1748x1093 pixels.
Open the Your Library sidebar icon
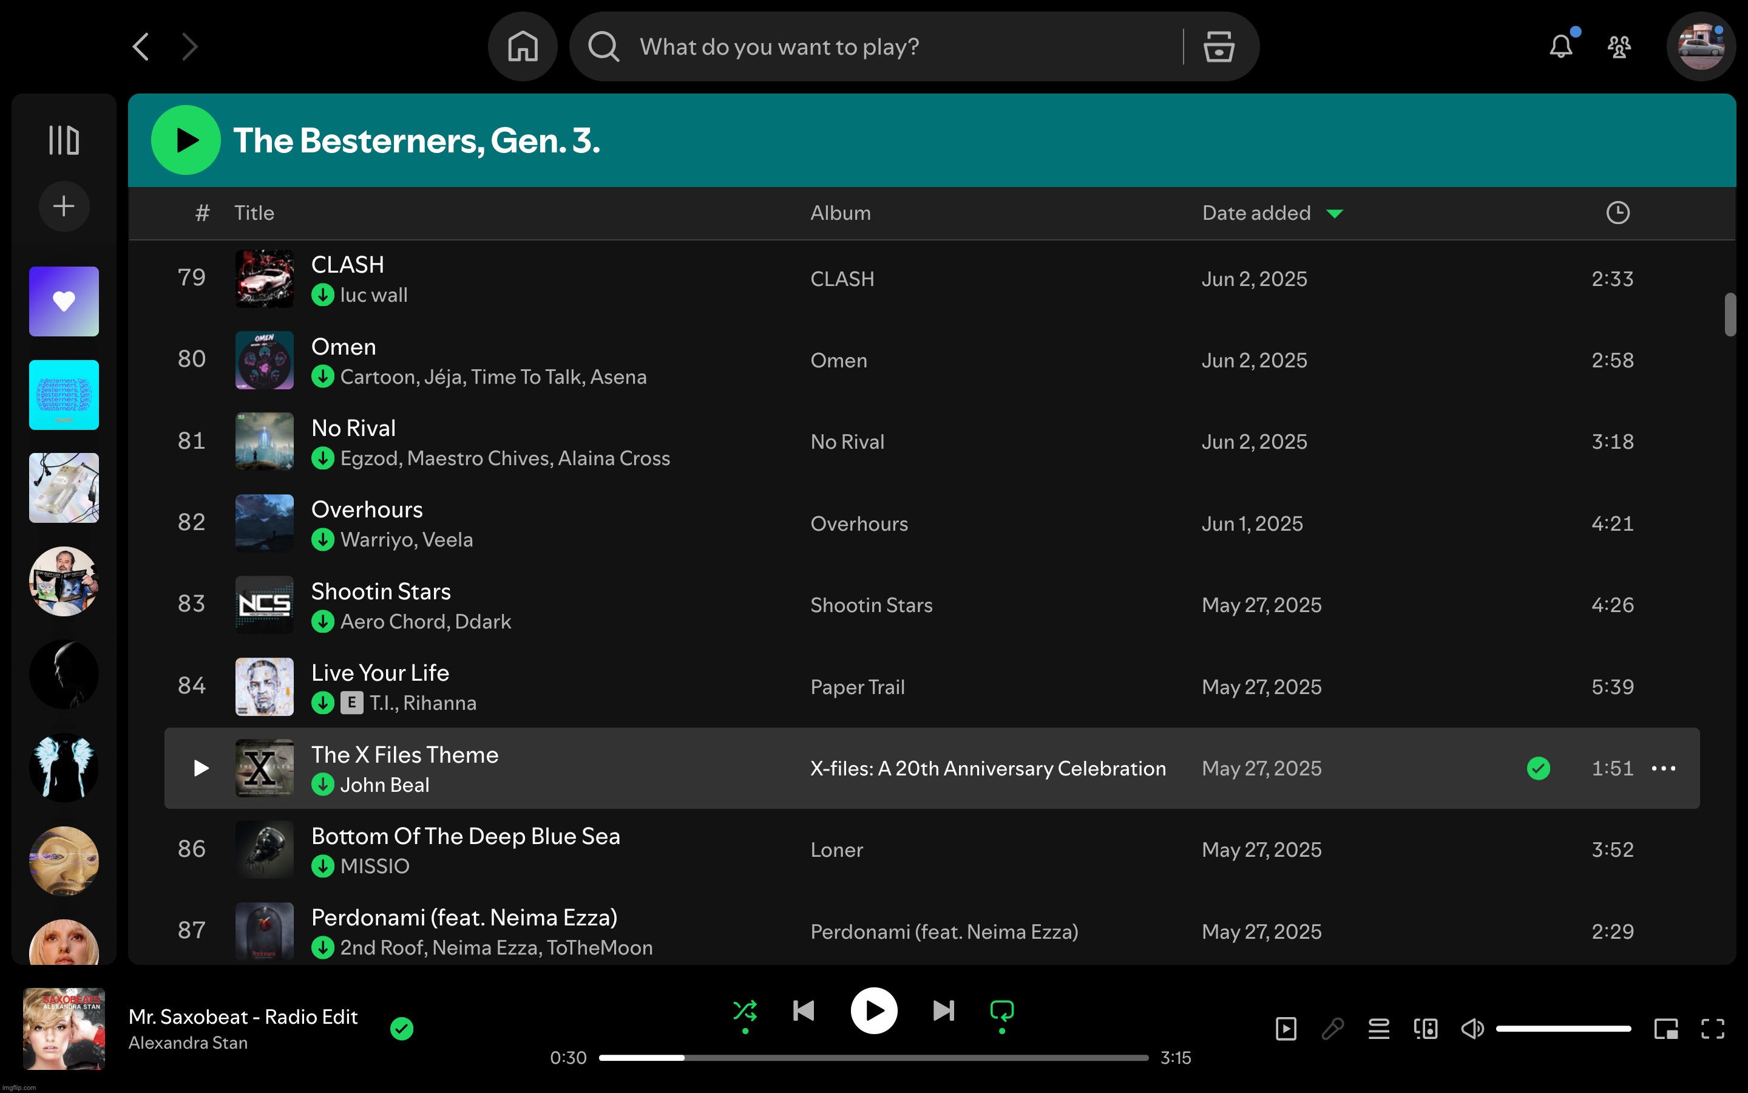(64, 140)
